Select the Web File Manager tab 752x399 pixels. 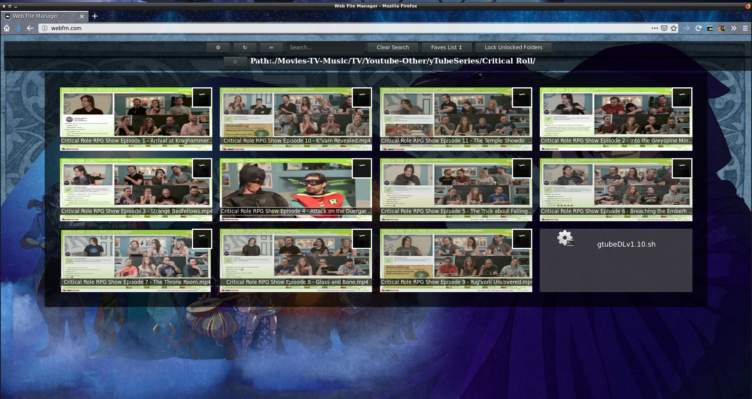click(x=44, y=16)
